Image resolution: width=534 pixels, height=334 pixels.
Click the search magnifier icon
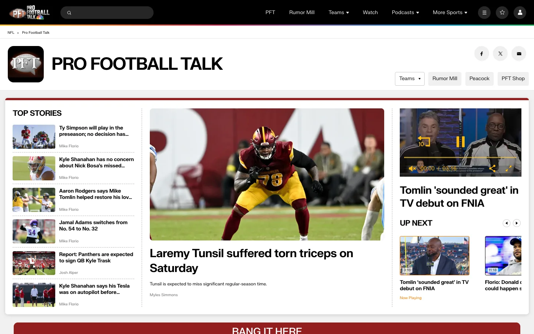[x=69, y=13]
